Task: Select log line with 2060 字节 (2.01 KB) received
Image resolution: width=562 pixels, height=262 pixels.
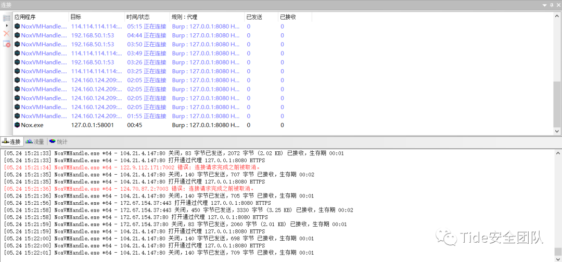Action: pos(175,224)
